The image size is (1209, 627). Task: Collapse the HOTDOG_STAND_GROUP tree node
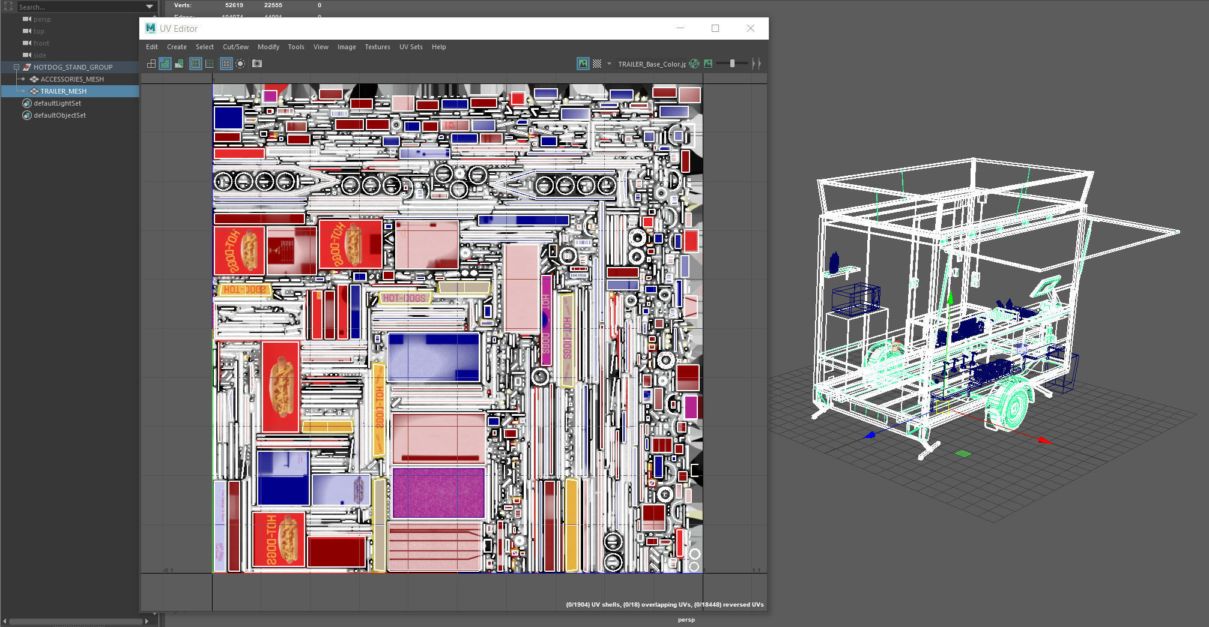point(17,67)
